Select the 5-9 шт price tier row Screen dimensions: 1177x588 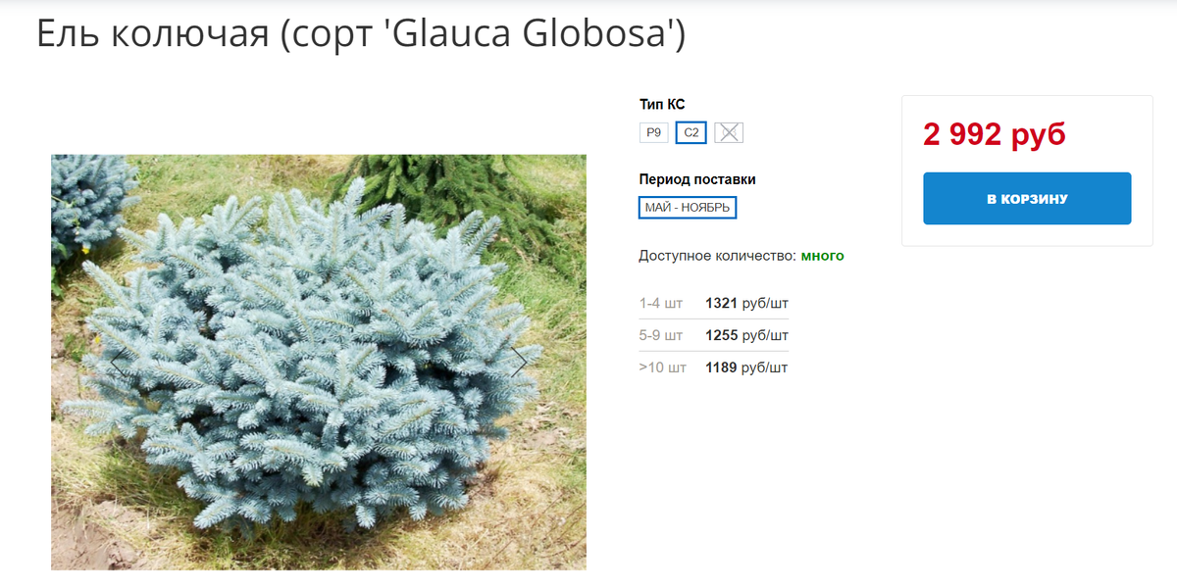click(x=714, y=335)
